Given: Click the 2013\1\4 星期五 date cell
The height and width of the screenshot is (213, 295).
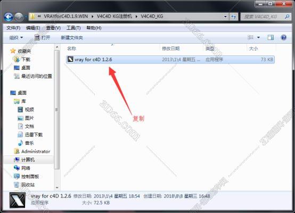Looking at the screenshot, I should coord(181,60).
